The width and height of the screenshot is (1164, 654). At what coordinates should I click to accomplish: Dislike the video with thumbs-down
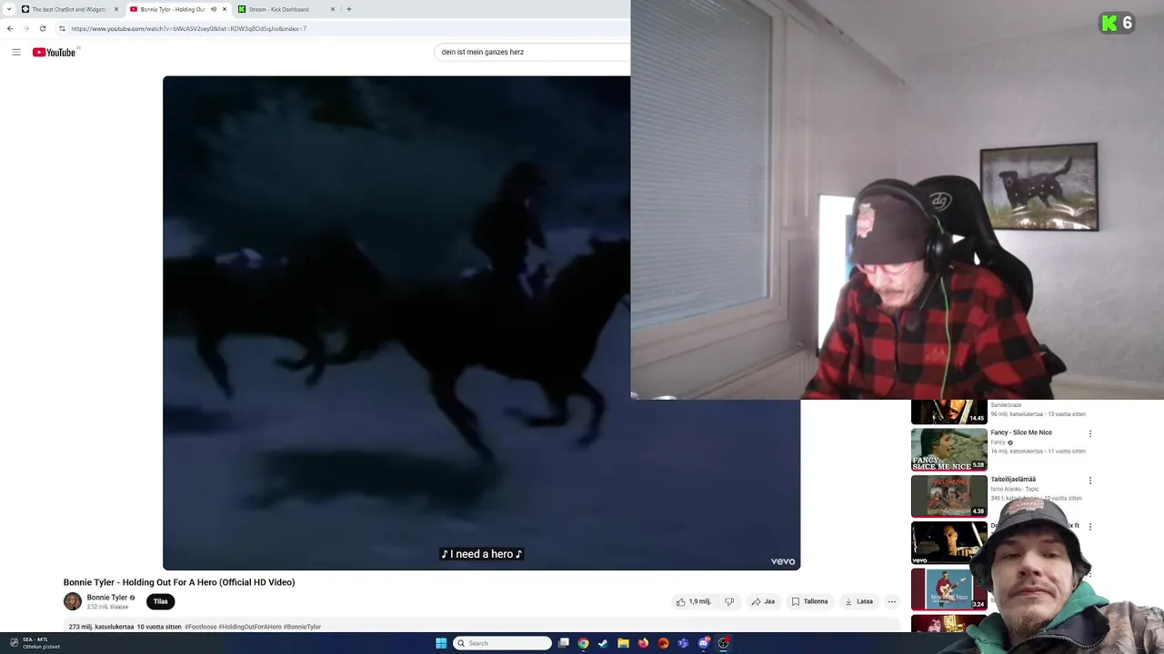pos(729,601)
